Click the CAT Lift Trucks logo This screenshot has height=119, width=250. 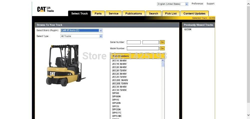pyautogui.click(x=45, y=9)
